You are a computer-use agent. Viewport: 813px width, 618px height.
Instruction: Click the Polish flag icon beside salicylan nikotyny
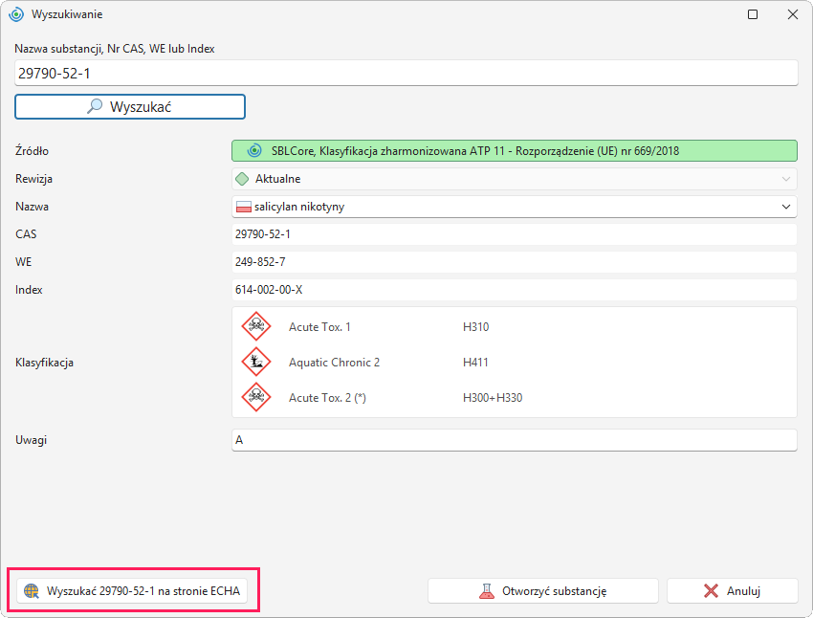point(244,207)
